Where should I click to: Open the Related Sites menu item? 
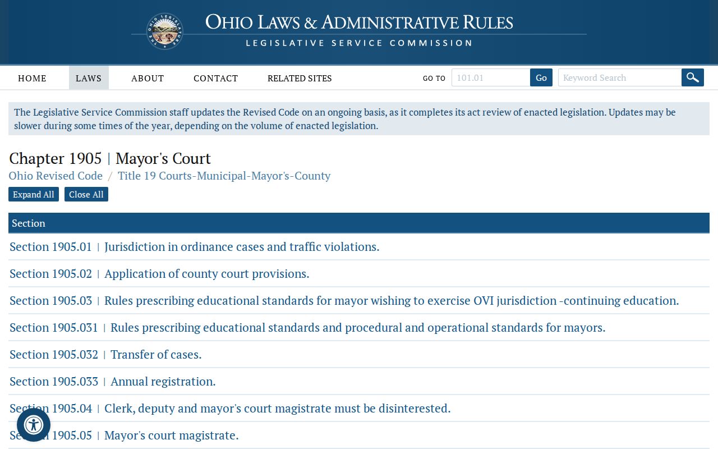(300, 78)
